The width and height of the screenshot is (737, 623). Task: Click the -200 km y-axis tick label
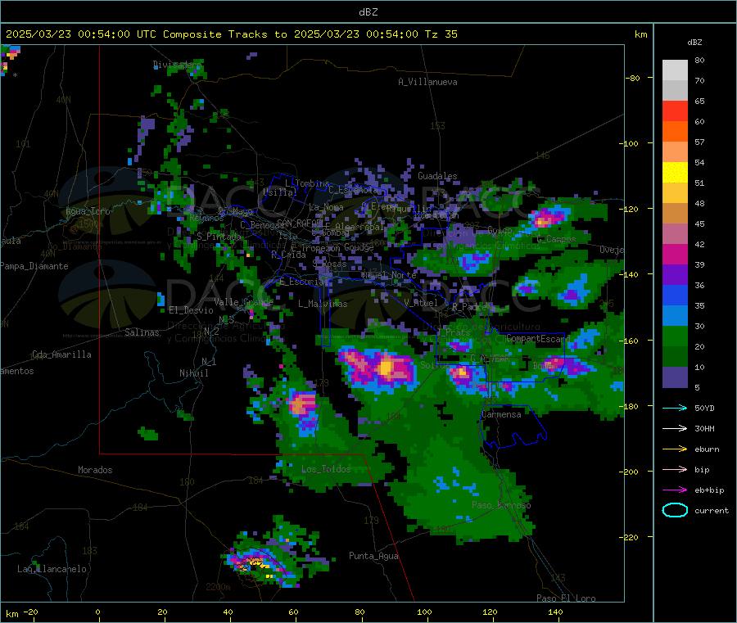point(628,472)
